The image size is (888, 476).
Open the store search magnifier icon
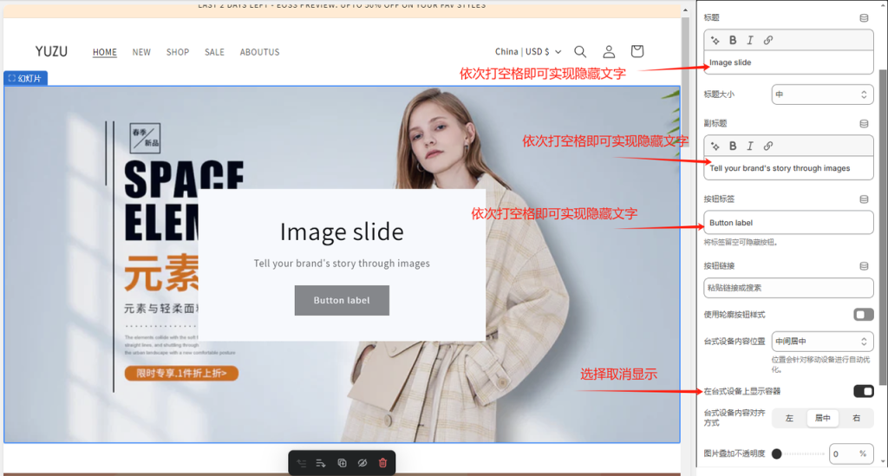[580, 51]
